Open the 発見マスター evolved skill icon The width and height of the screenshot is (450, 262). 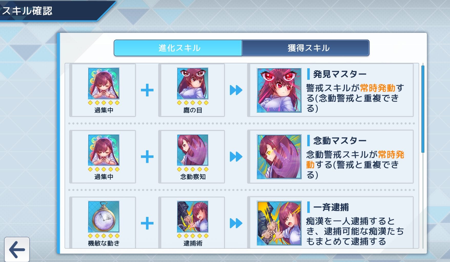pyautogui.click(x=279, y=90)
